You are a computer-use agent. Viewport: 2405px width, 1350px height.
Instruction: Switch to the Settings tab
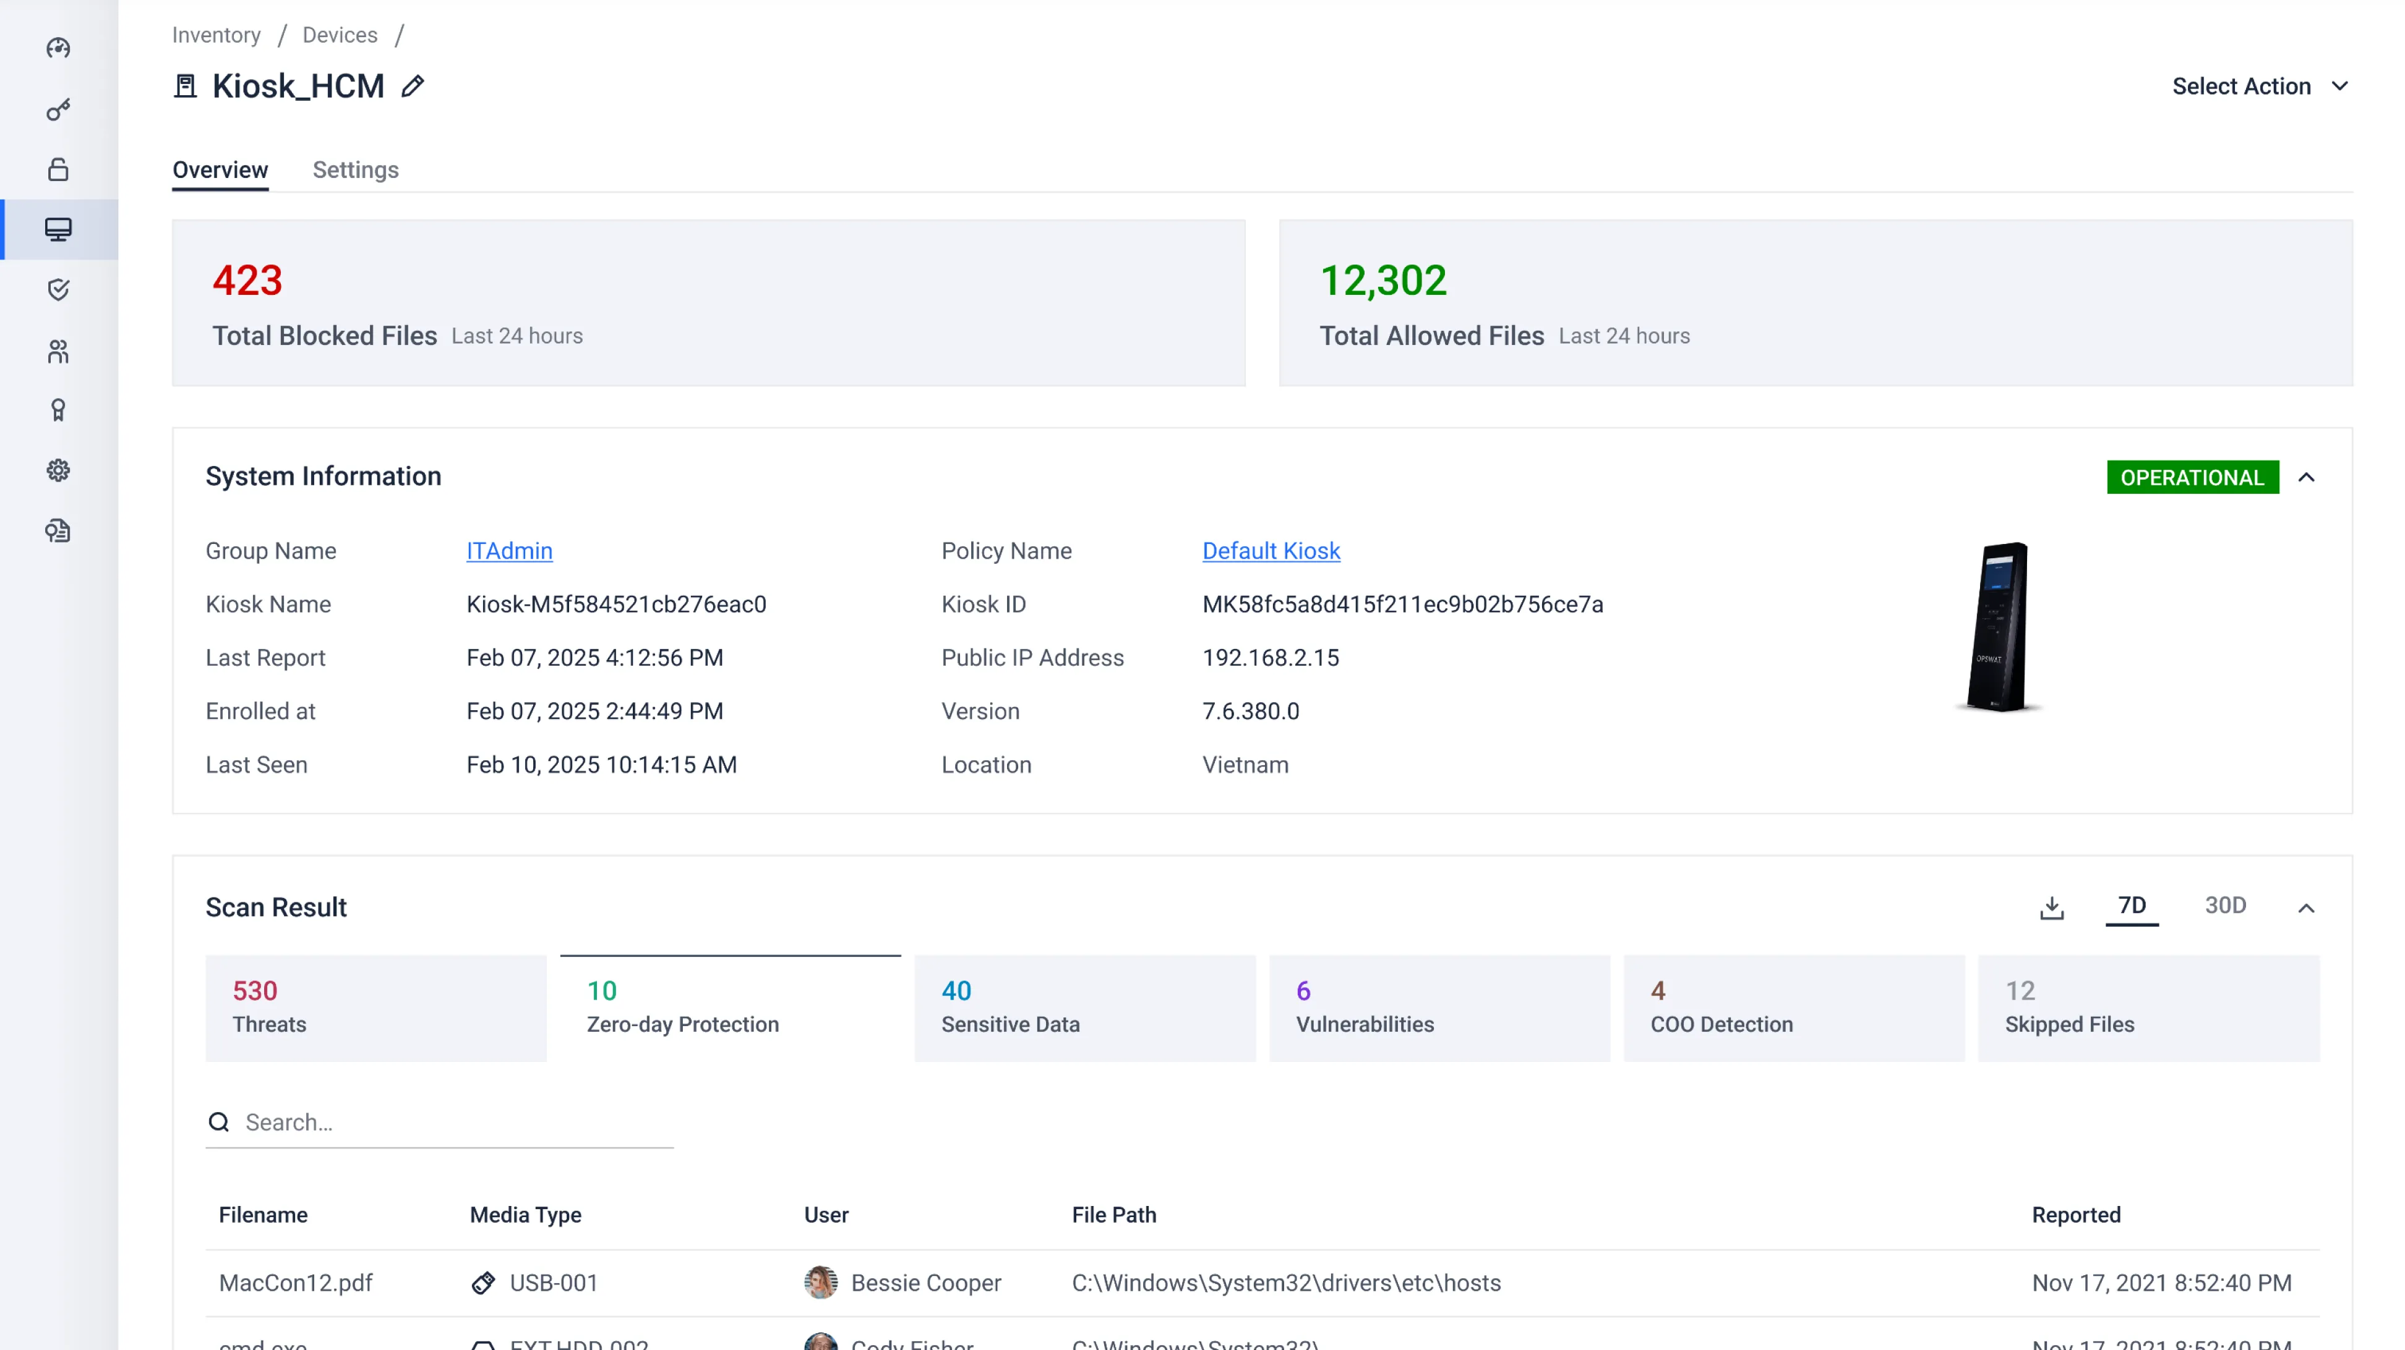(x=355, y=170)
